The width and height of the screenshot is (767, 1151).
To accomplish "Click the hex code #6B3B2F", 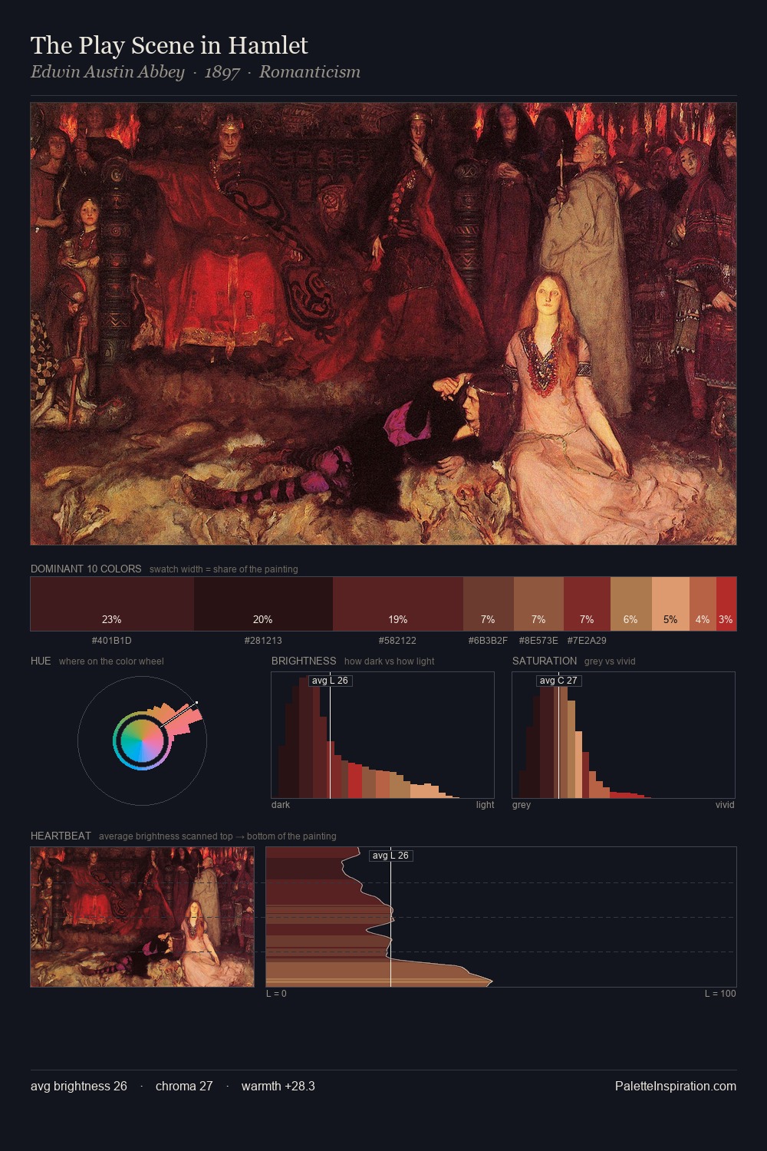I will point(488,640).
